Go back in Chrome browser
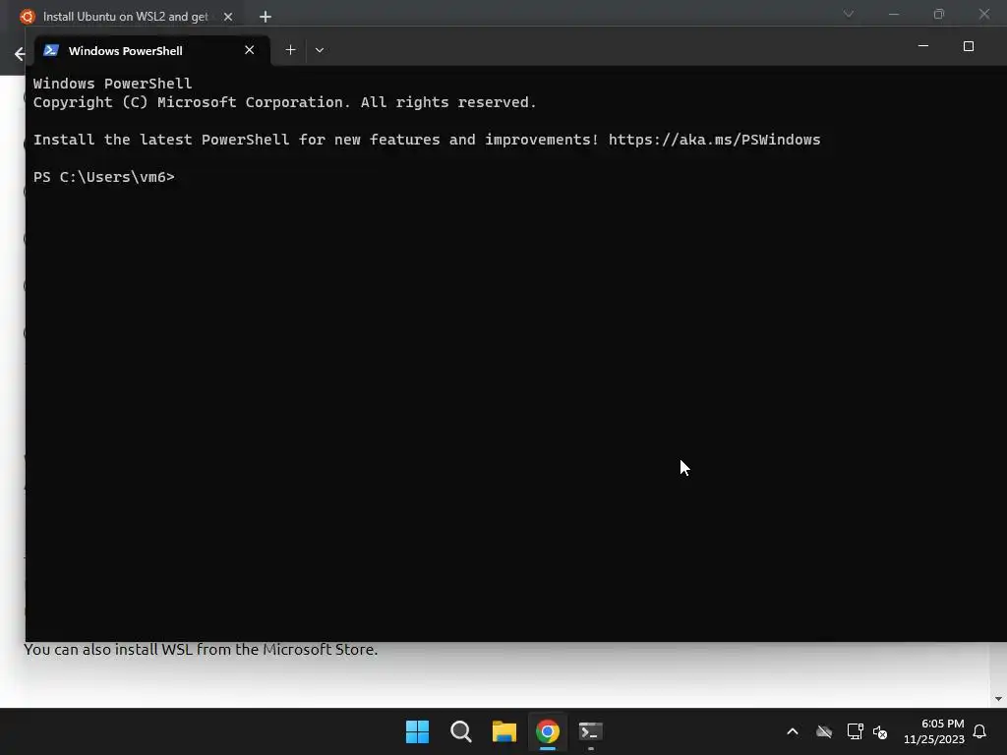 coord(20,54)
